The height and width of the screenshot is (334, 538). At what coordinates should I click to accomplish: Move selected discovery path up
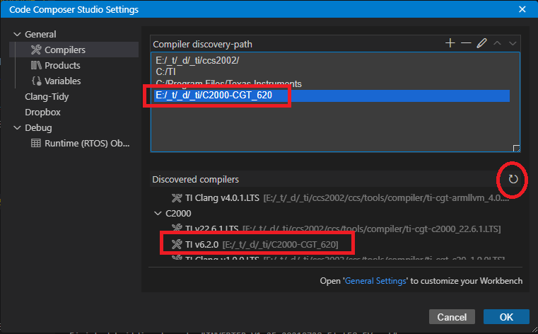[x=497, y=43]
